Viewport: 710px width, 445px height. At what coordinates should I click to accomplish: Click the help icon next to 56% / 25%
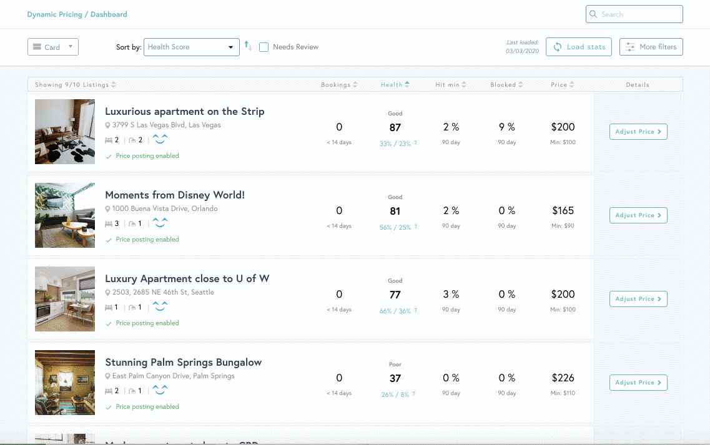pyautogui.click(x=416, y=227)
